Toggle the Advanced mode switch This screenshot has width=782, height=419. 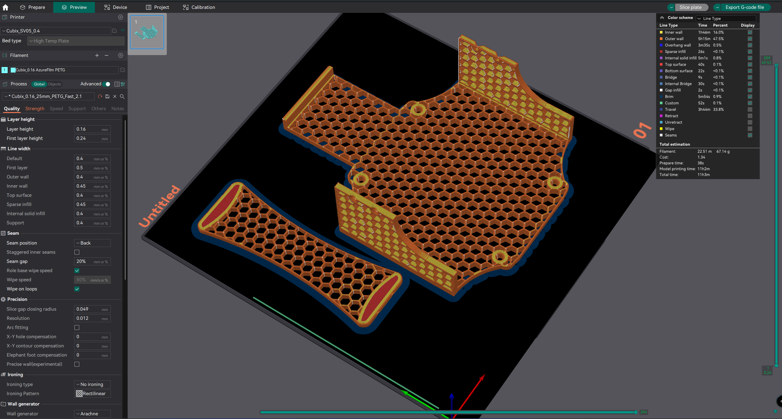(x=107, y=84)
